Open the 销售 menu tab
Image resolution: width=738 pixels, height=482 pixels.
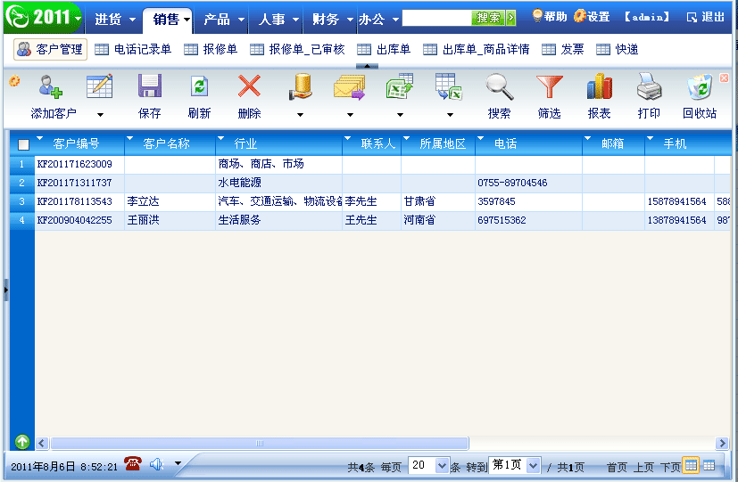point(170,20)
